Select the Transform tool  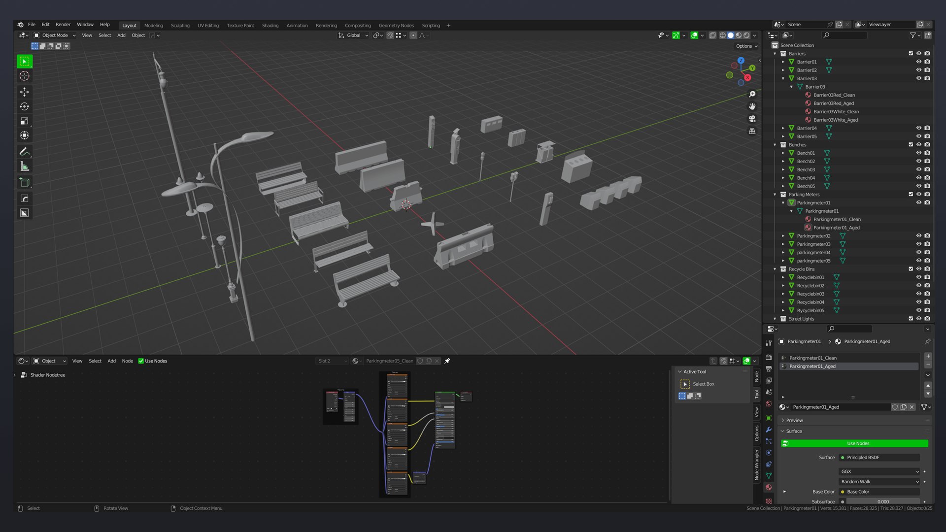coord(24,135)
